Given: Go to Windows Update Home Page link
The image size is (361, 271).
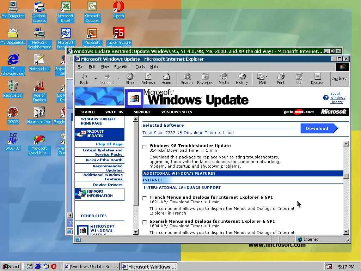Looking at the screenshot, I should tap(98, 121).
